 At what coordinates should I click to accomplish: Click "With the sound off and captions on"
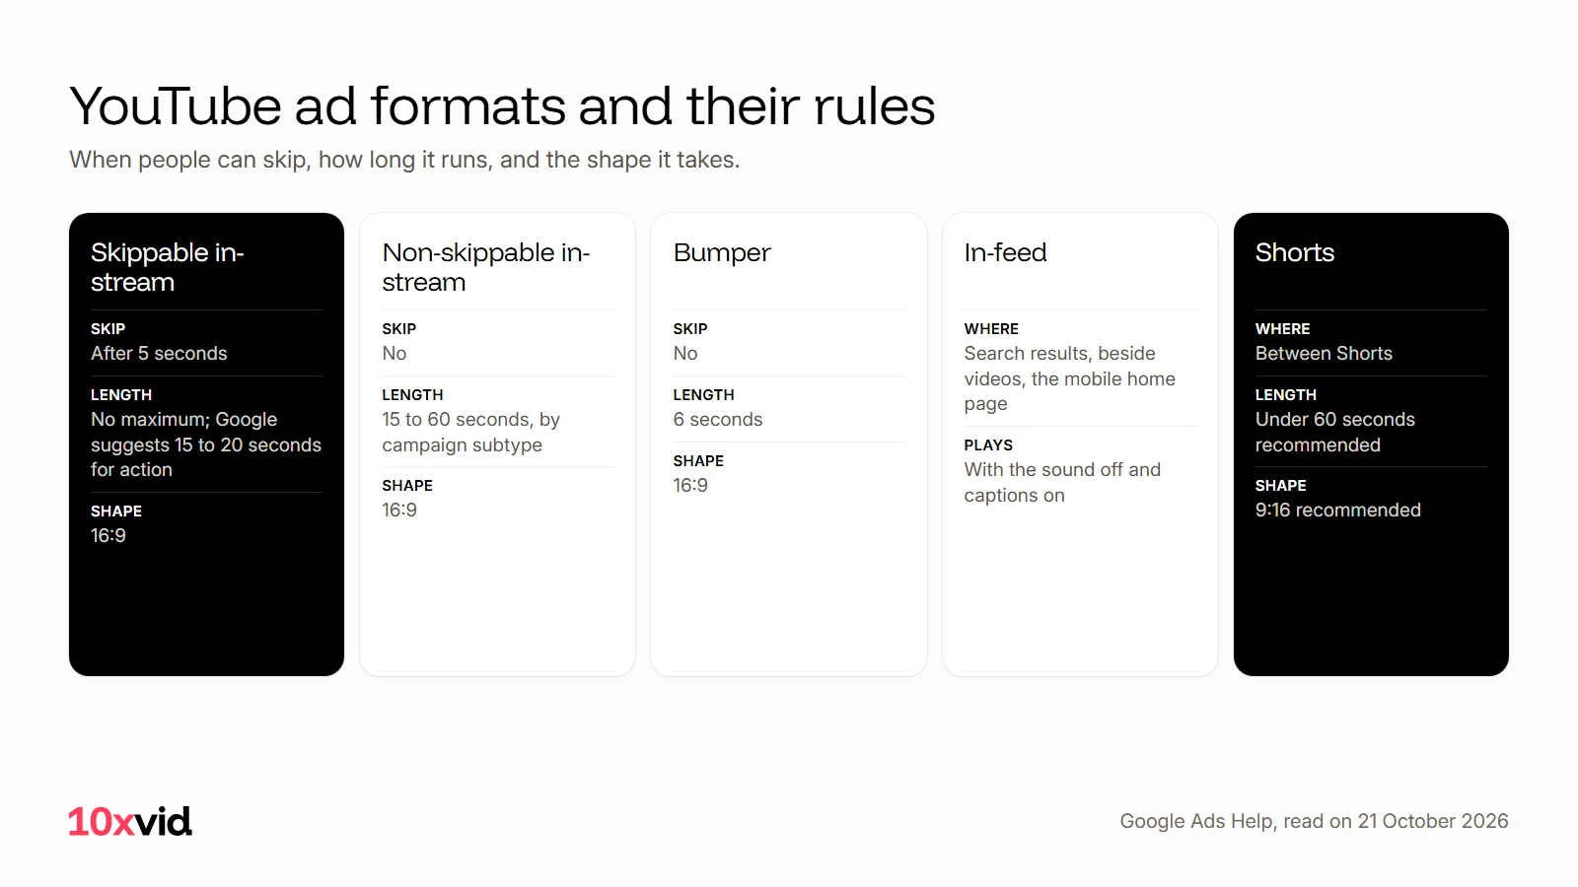[x=1062, y=482]
